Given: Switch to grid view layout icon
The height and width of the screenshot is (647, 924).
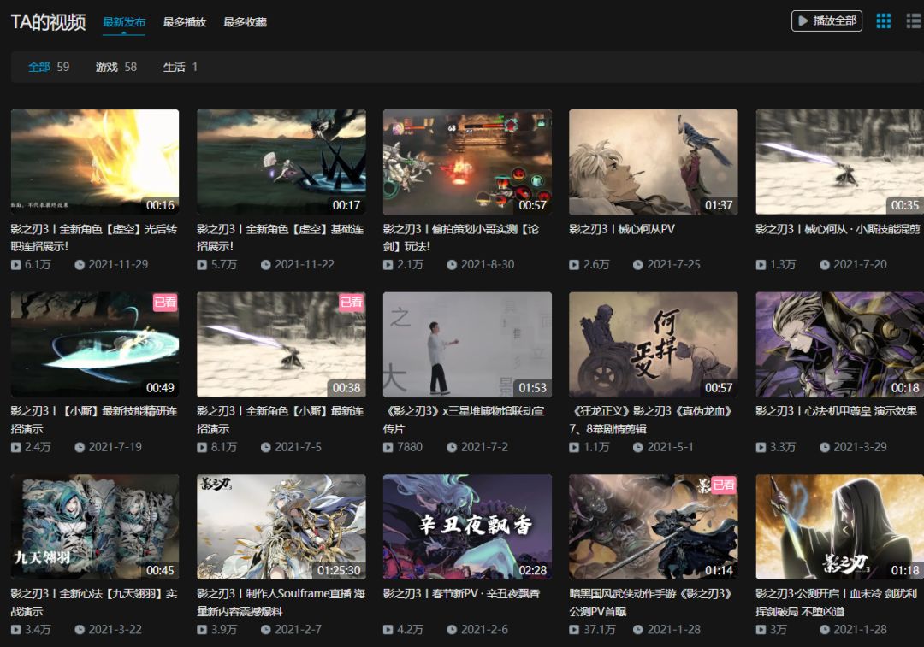Looking at the screenshot, I should pyautogui.click(x=883, y=21).
